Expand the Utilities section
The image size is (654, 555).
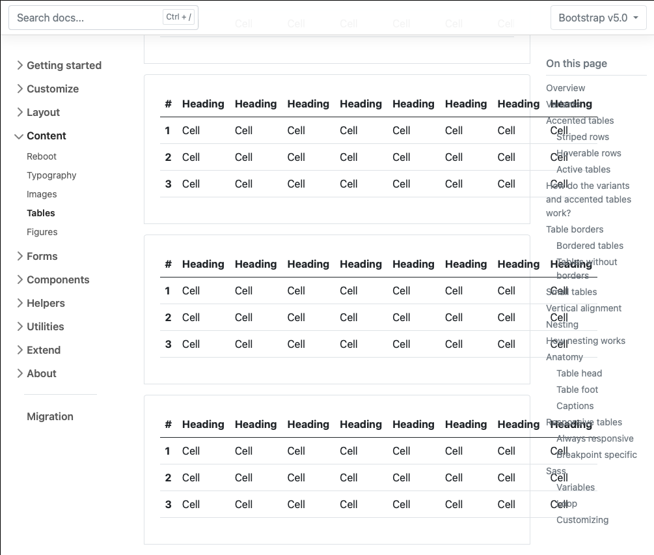point(40,326)
